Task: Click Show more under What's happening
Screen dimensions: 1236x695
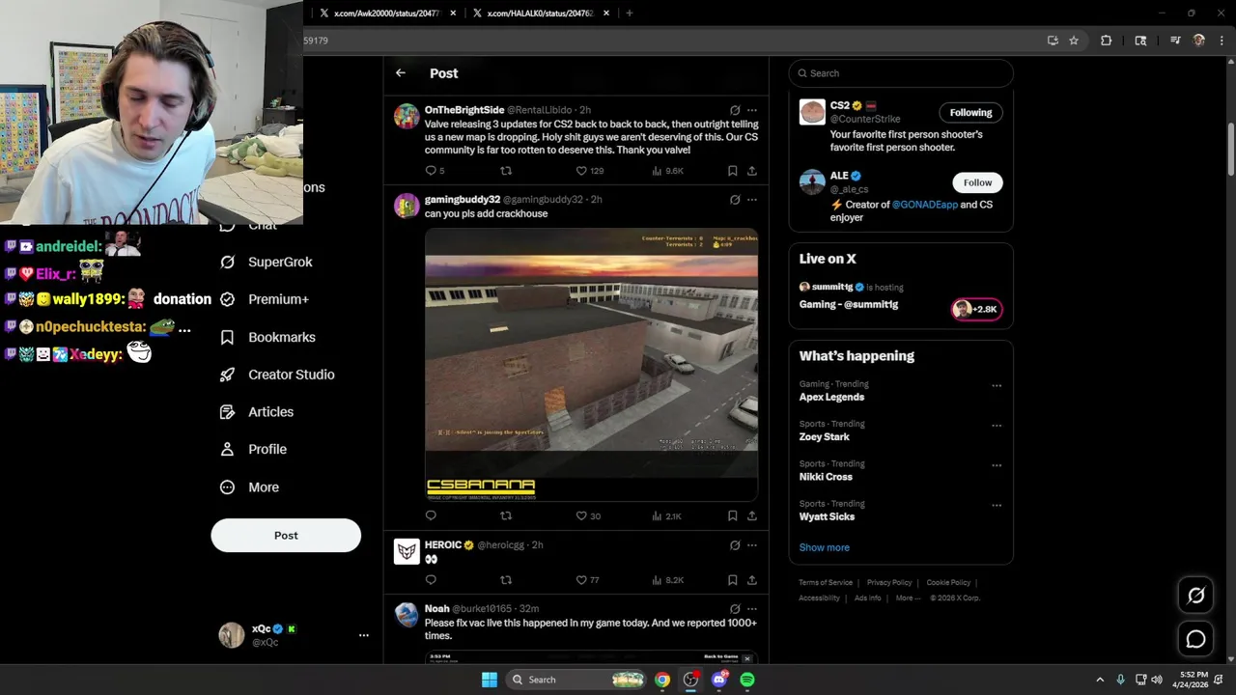Action: click(824, 547)
